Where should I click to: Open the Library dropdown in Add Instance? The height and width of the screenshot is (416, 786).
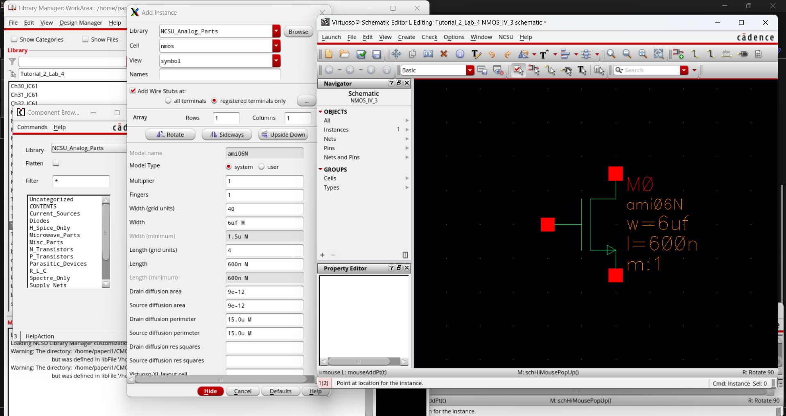click(277, 31)
